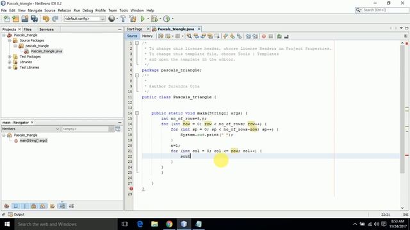The height and width of the screenshot is (230, 410).
Task: Open the File menu
Action: (4, 10)
